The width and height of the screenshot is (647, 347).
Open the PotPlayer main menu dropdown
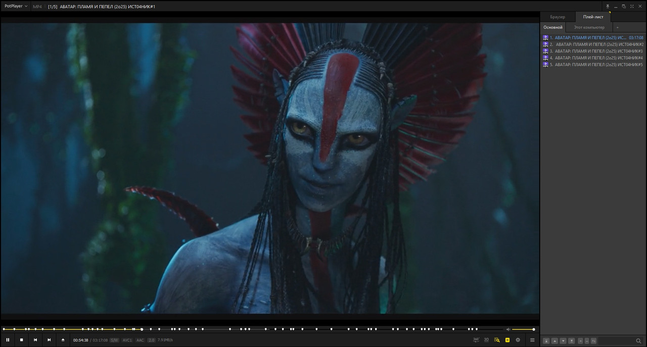16,6
